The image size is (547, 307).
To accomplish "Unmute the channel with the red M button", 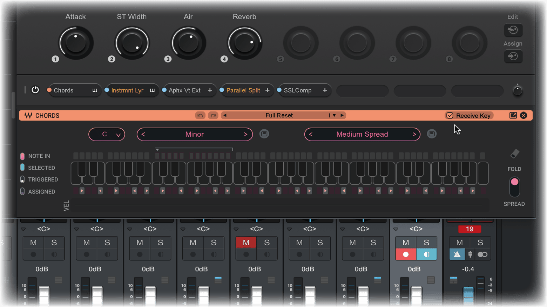I will (x=246, y=243).
